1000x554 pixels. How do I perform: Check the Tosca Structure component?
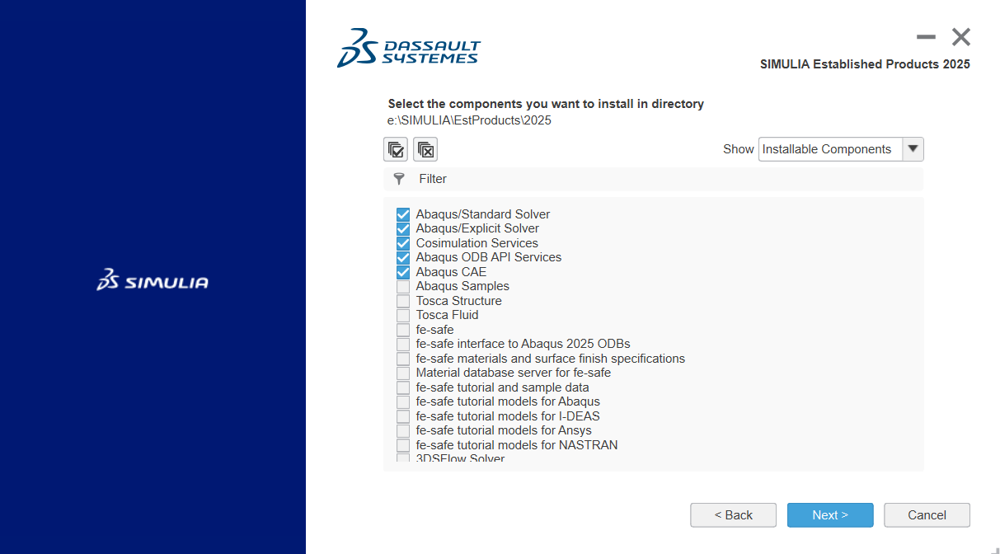click(x=402, y=300)
